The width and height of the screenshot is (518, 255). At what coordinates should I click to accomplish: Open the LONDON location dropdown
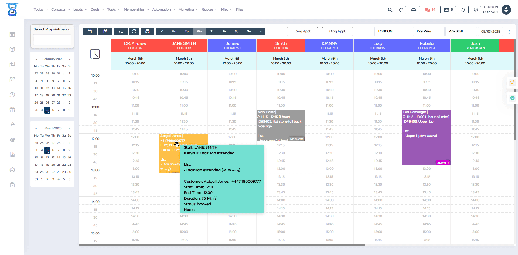pyautogui.click(x=393, y=31)
